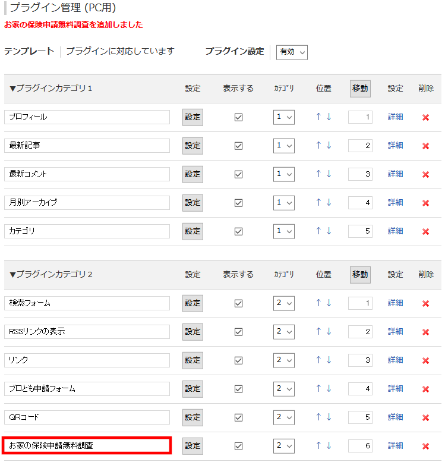This screenshot has width=445, height=462.
Task: Delete the QRコード plugin with the red X
Action: (425, 418)
